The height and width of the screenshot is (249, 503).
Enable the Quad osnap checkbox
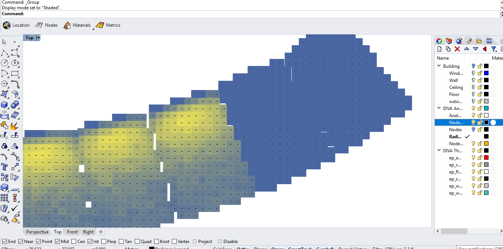click(137, 242)
